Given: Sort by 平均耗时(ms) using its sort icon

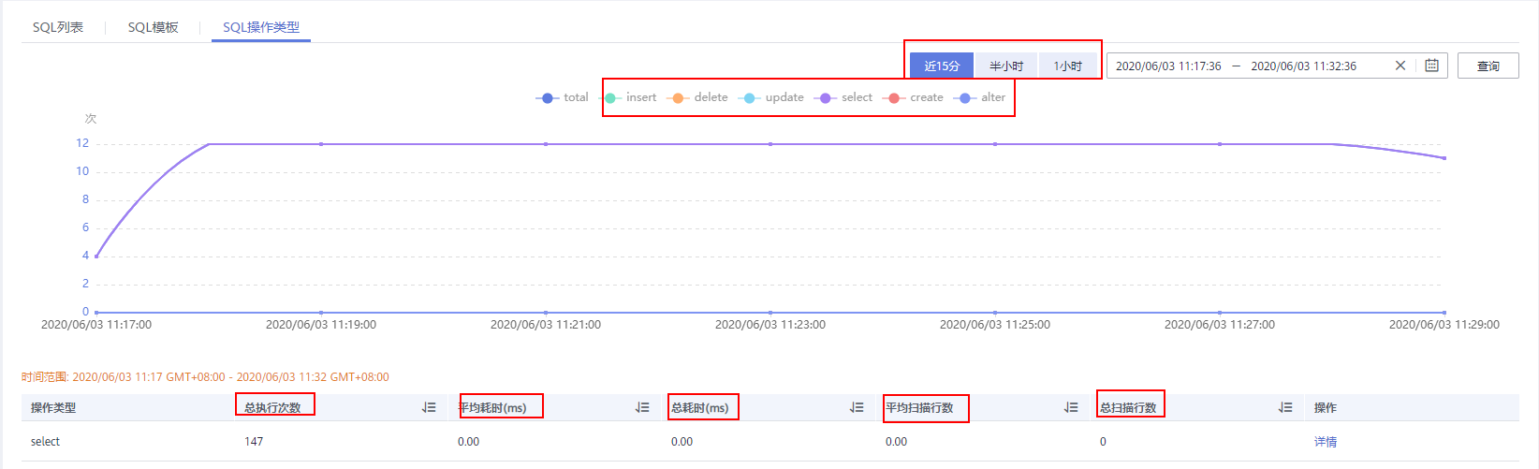Looking at the screenshot, I should click(x=642, y=407).
